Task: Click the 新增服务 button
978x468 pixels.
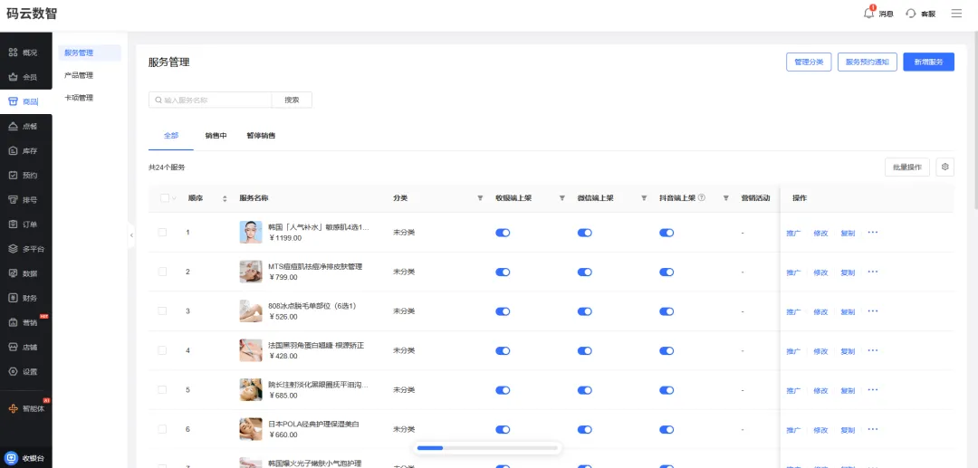Action: pos(928,62)
